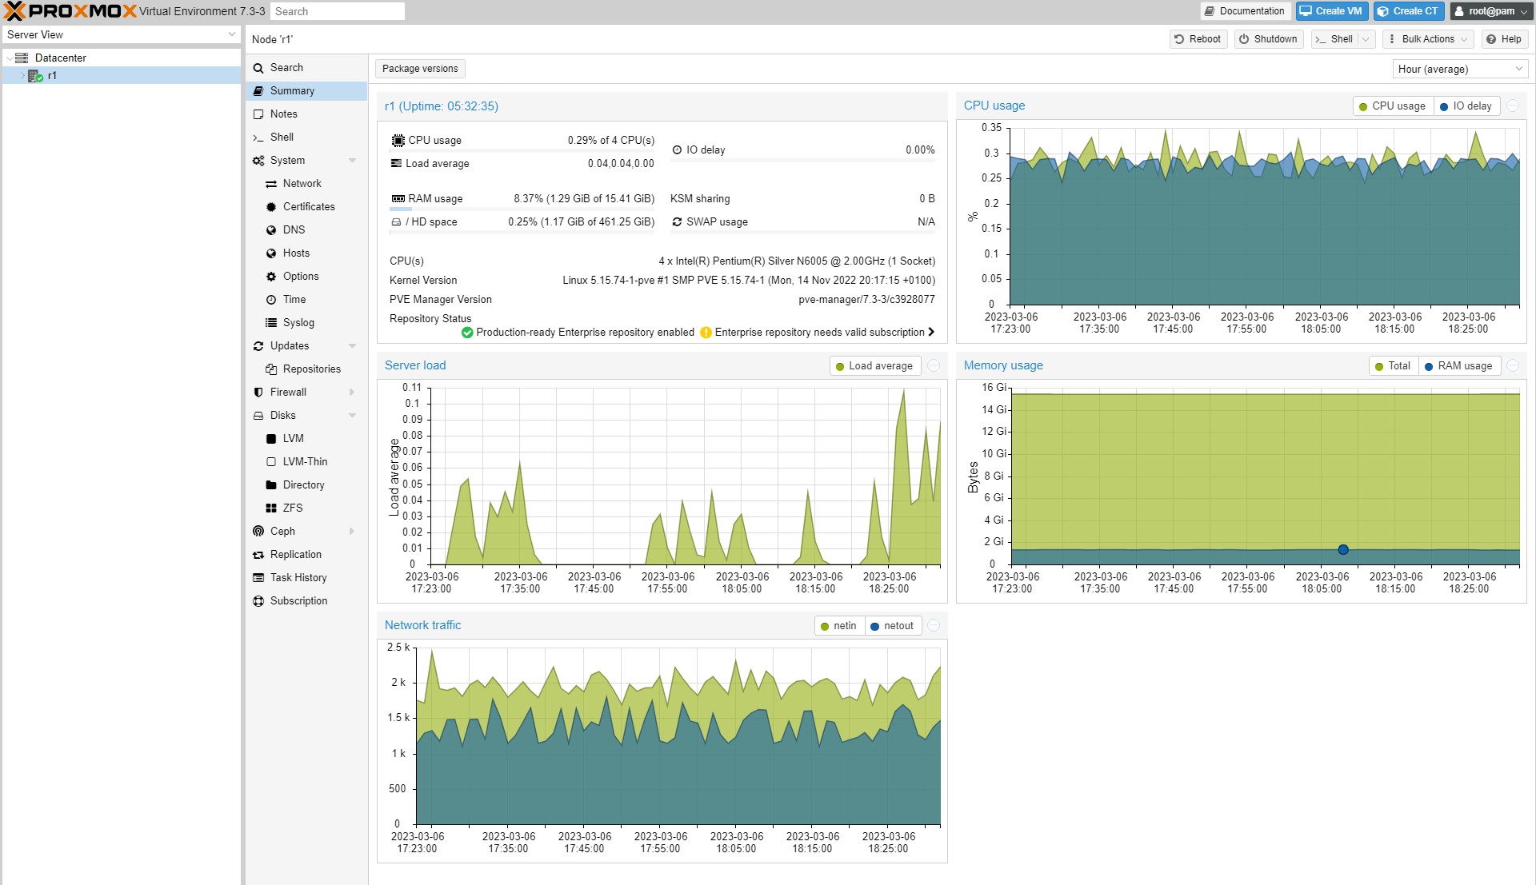
Task: Click the Create VM button
Action: click(x=1330, y=11)
